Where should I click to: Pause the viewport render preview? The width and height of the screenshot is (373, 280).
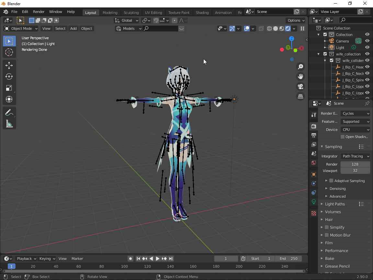(x=302, y=29)
